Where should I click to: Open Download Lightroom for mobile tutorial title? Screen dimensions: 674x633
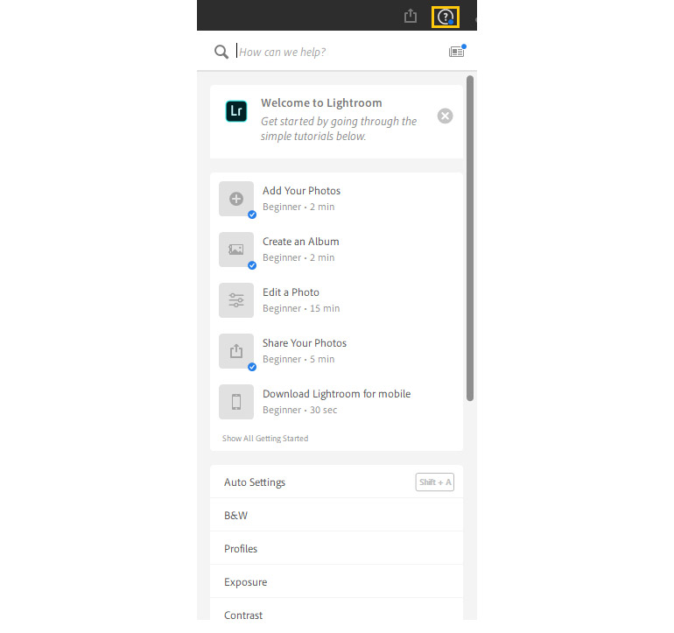coord(336,394)
